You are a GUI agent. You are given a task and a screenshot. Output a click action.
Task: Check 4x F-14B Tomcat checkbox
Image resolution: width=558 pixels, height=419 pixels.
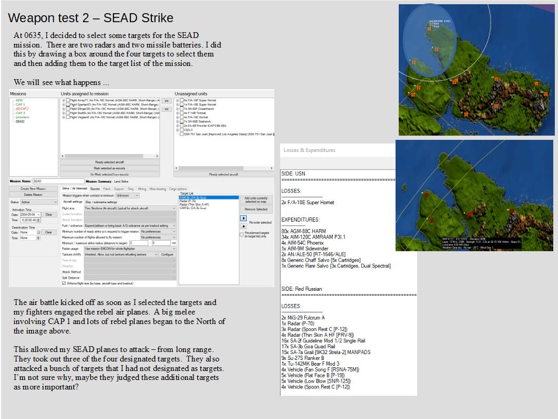(x=181, y=113)
